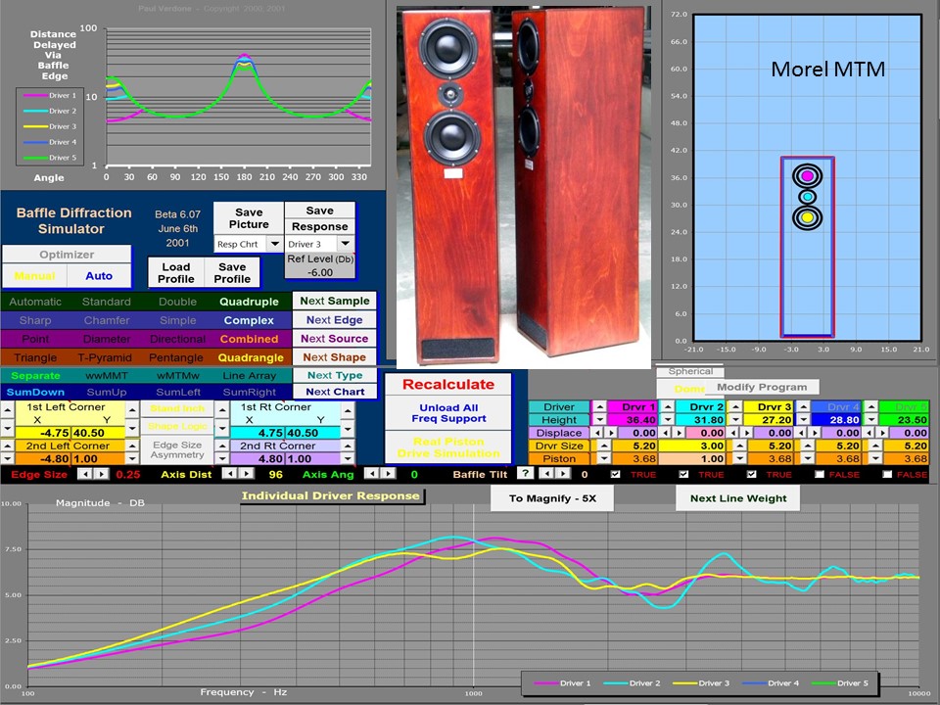The width and height of the screenshot is (940, 705).
Task: Decrease Axis Ang with left arrow
Action: 372,474
